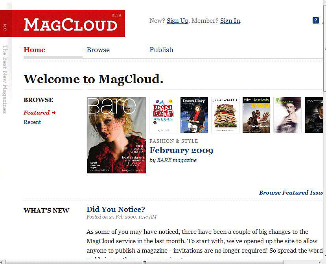Click the horizontal scrollbar at page bottom
The width and height of the screenshot is (326, 264).
pos(144,262)
